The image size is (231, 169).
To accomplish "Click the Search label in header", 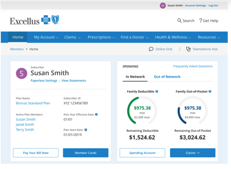I will pyautogui.click(x=189, y=21).
